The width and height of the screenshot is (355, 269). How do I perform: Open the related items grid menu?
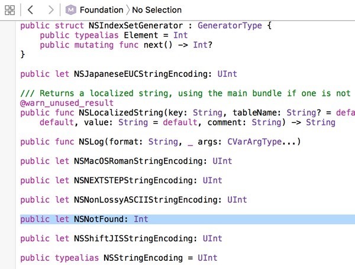(x=11, y=9)
